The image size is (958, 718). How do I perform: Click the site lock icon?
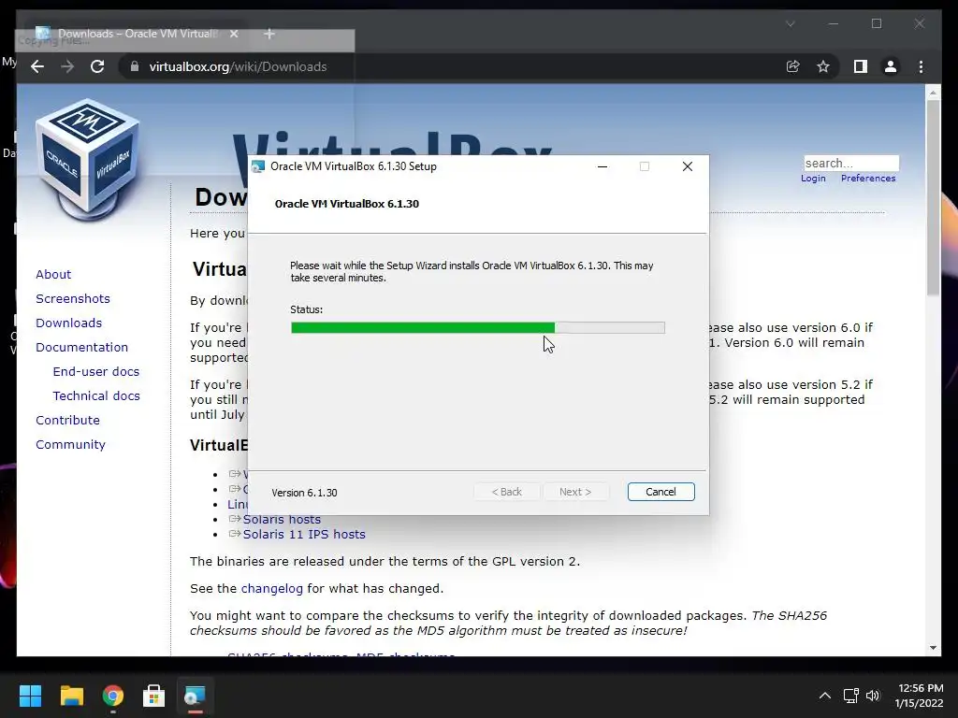pos(135,66)
